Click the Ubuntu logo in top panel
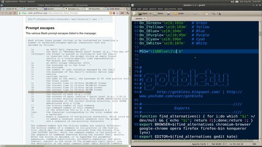The image size is (262, 147). tap(2, 2)
